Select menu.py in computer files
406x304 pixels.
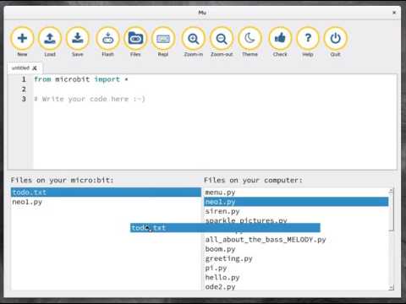click(x=296, y=193)
